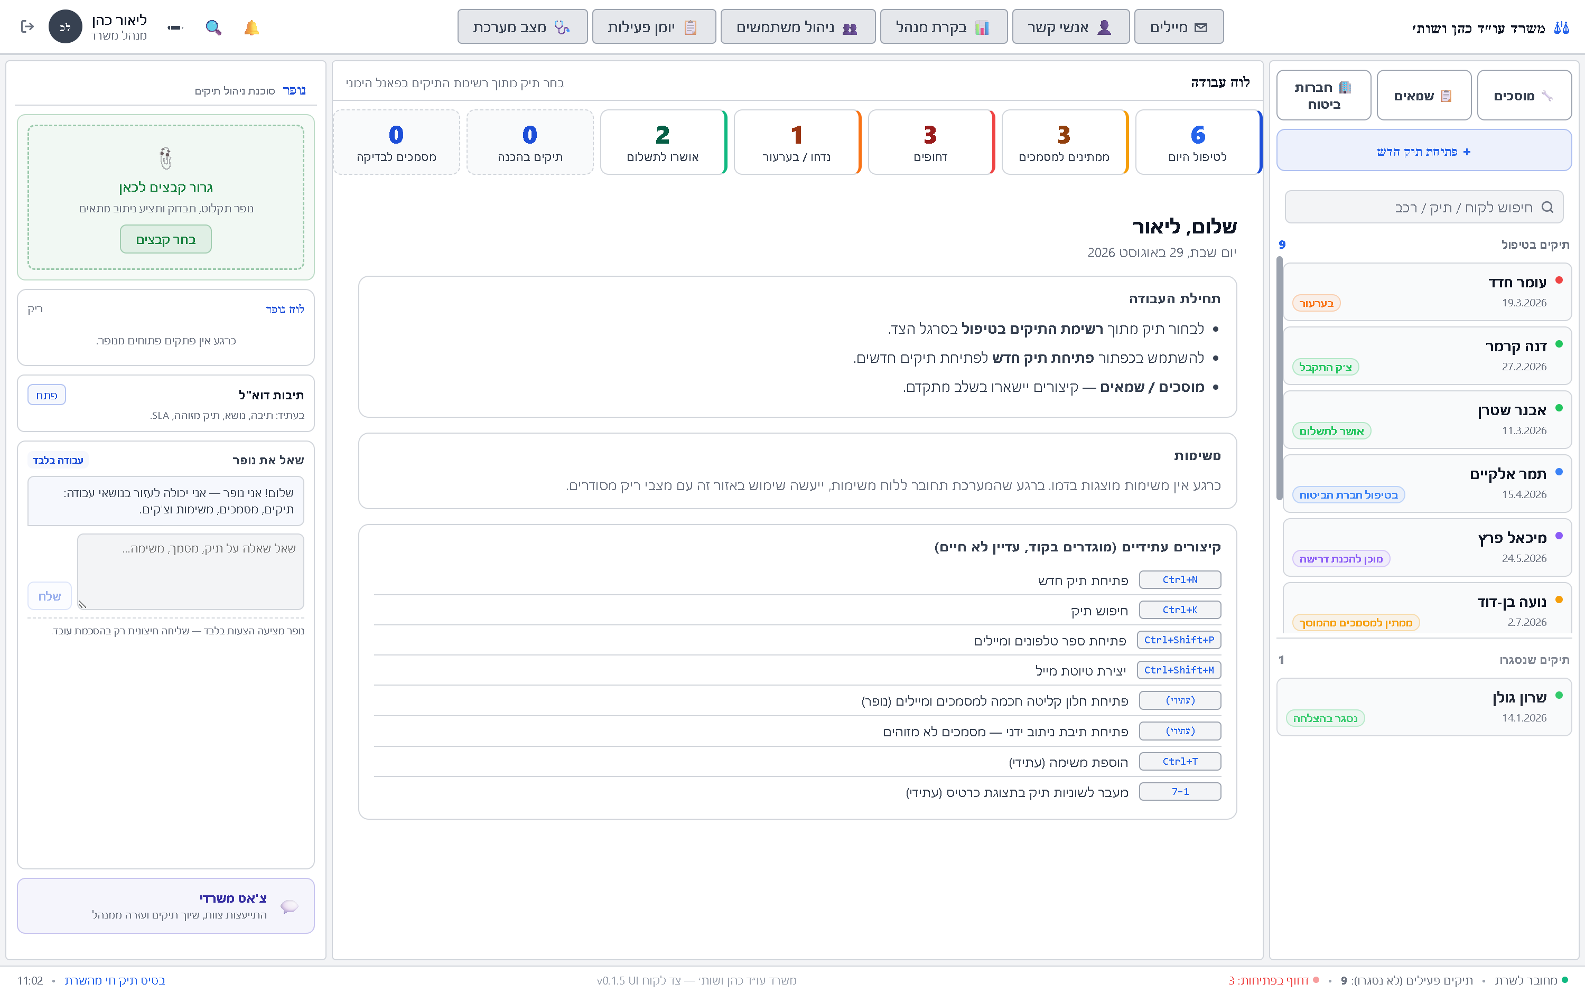Open the case of מיכאל פרץ
The width and height of the screenshot is (1585, 993).
pos(1426,548)
